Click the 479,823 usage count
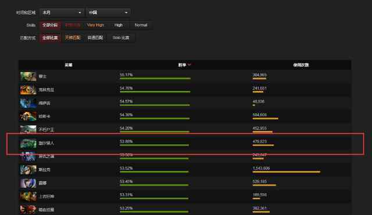Image resolution: width=372 pixels, height=215 pixels. coord(260,142)
